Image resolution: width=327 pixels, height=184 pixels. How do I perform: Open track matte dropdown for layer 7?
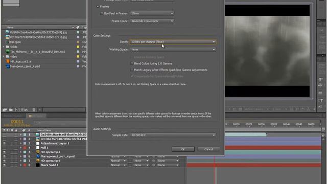(x=141, y=161)
